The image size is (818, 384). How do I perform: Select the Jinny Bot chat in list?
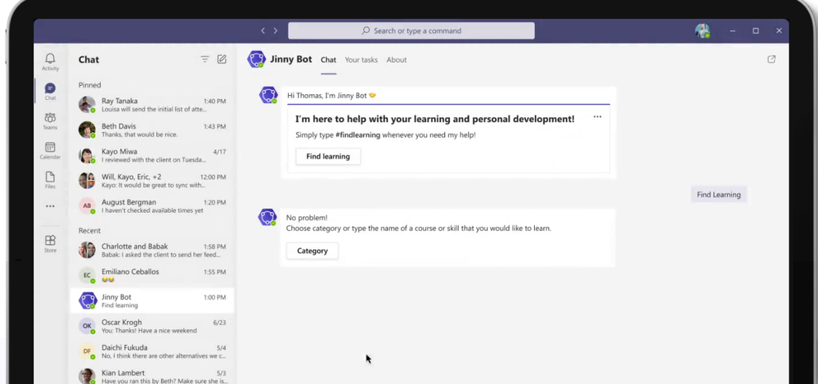tap(152, 300)
